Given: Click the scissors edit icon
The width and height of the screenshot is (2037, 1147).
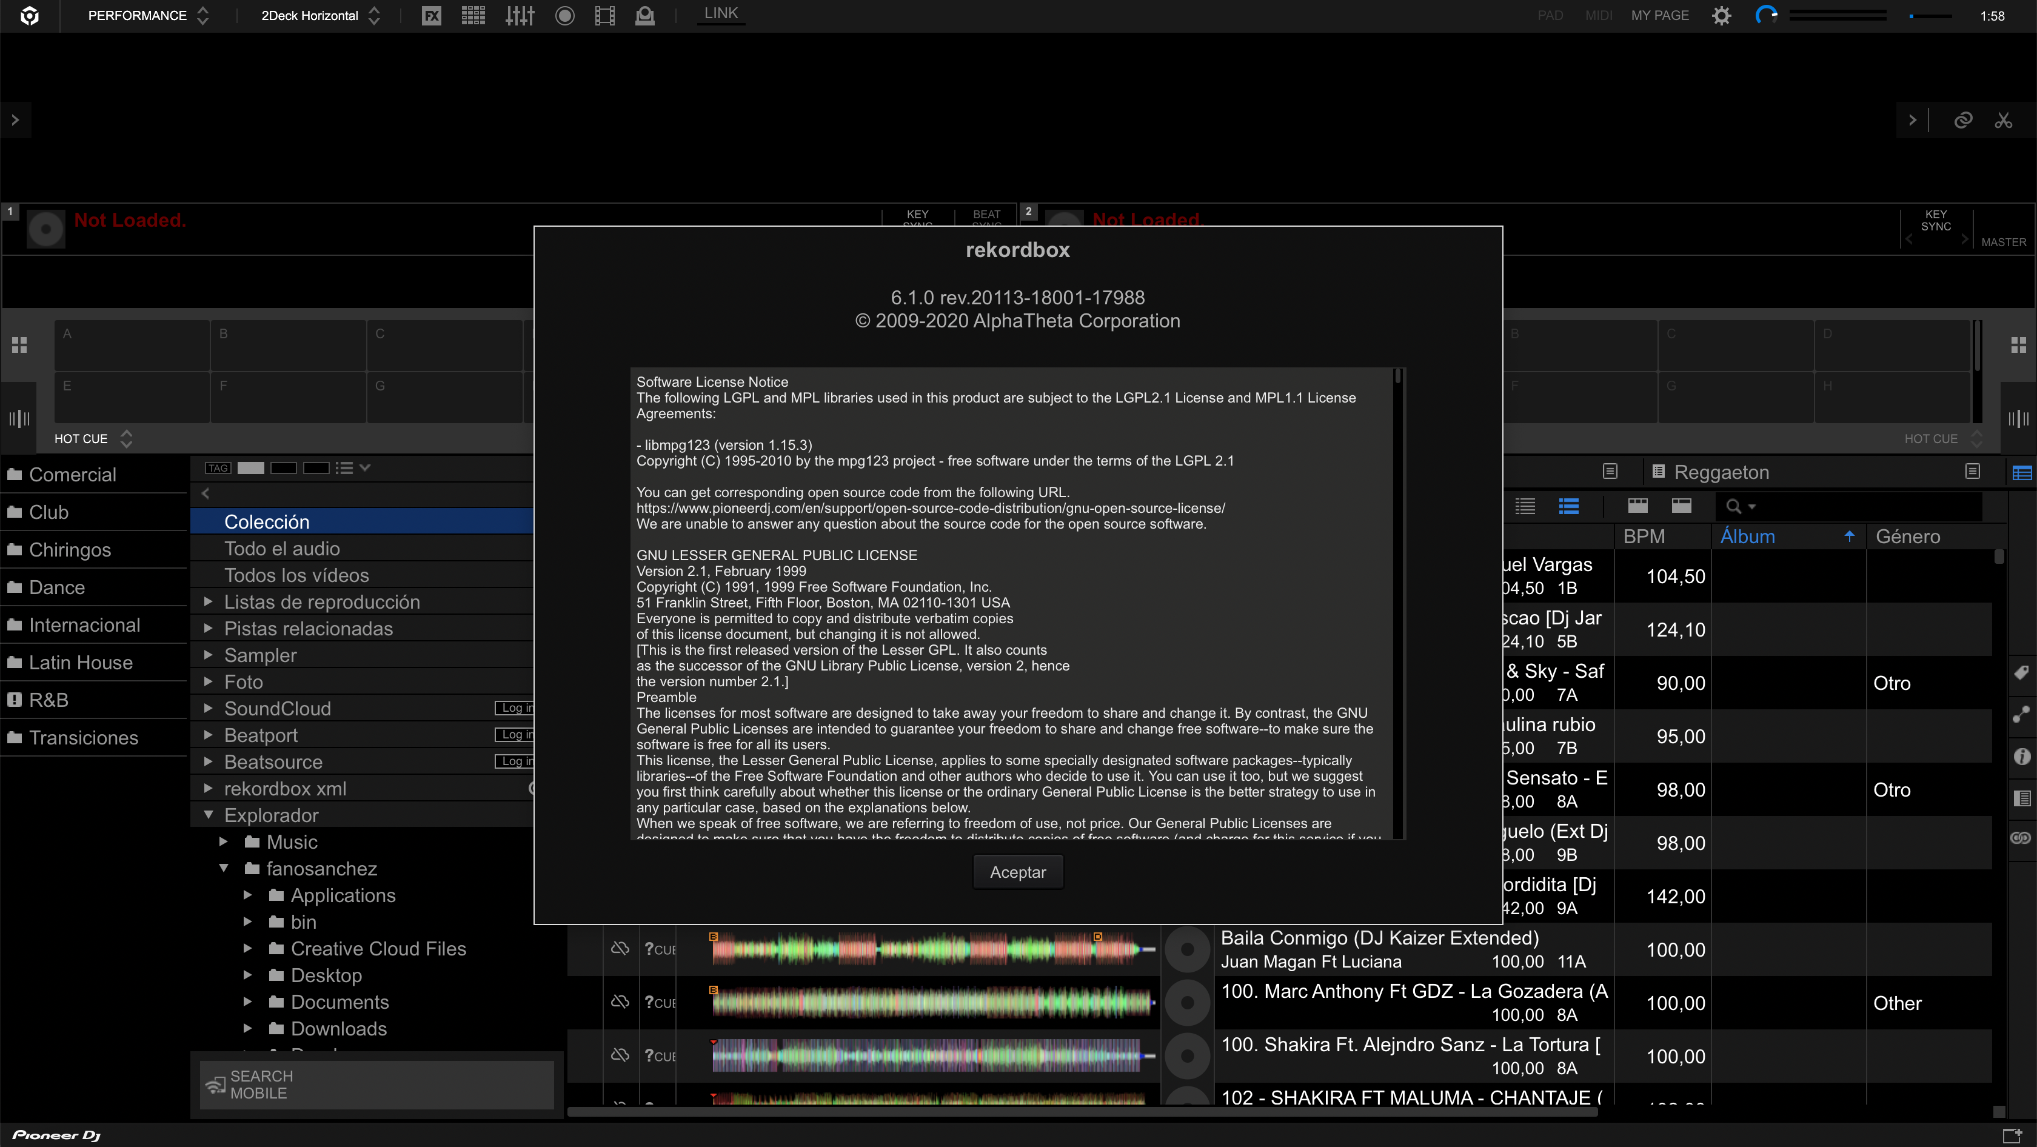Looking at the screenshot, I should click(x=2003, y=120).
